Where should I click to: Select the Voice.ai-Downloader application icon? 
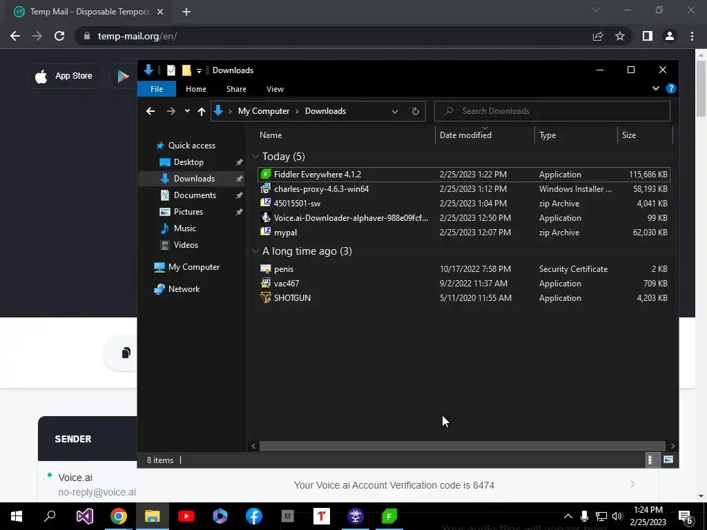[266, 217]
